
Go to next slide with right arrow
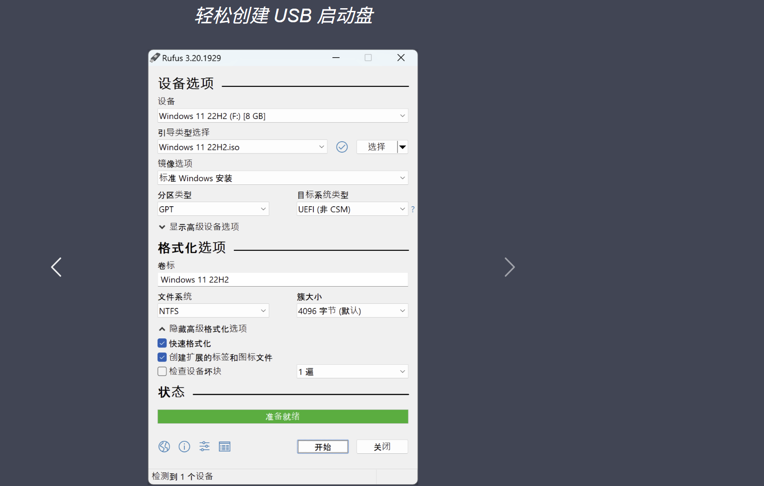pyautogui.click(x=510, y=267)
